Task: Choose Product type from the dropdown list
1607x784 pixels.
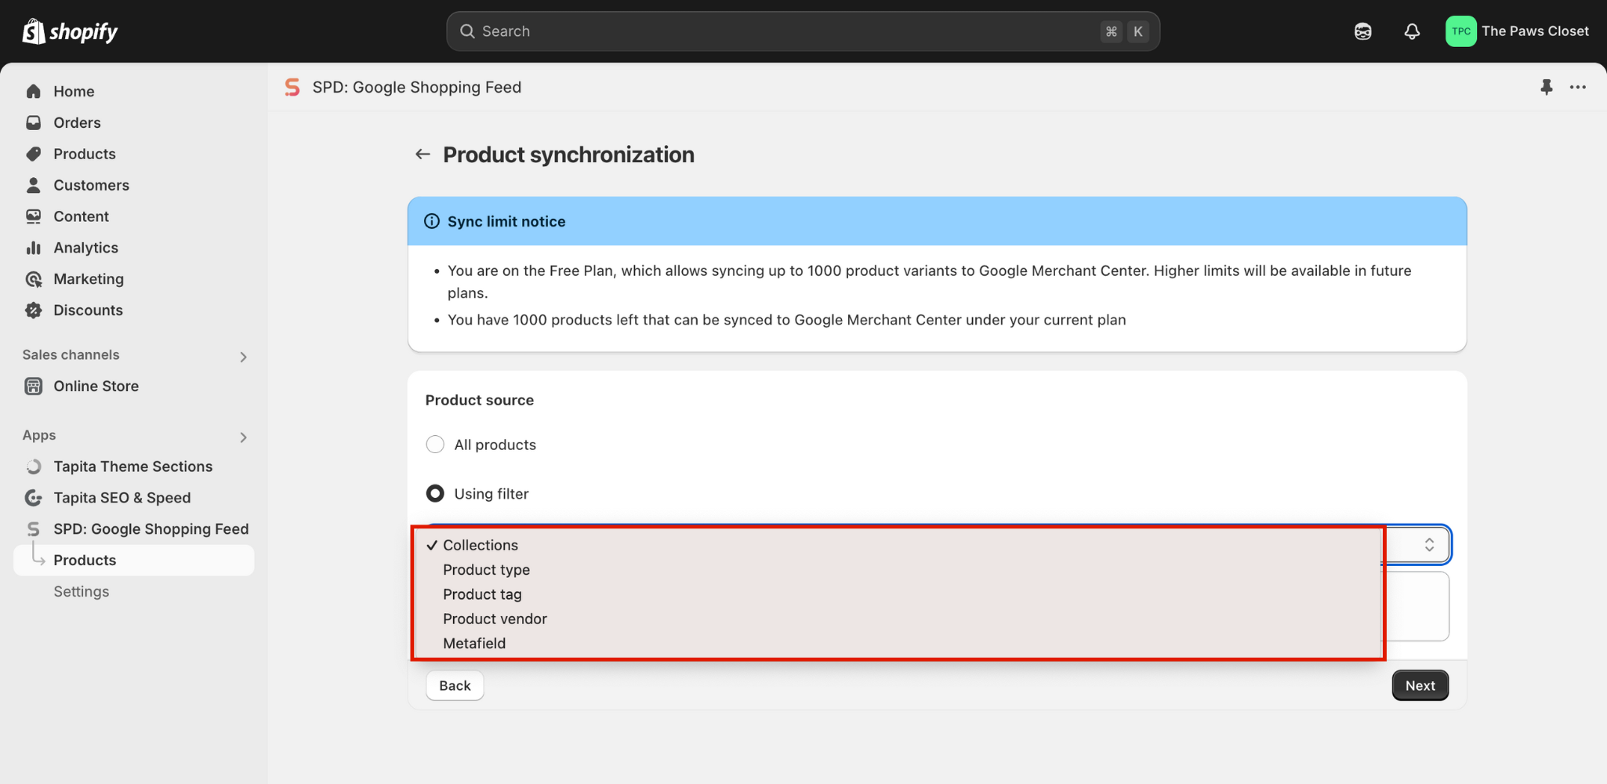Action: (x=486, y=570)
